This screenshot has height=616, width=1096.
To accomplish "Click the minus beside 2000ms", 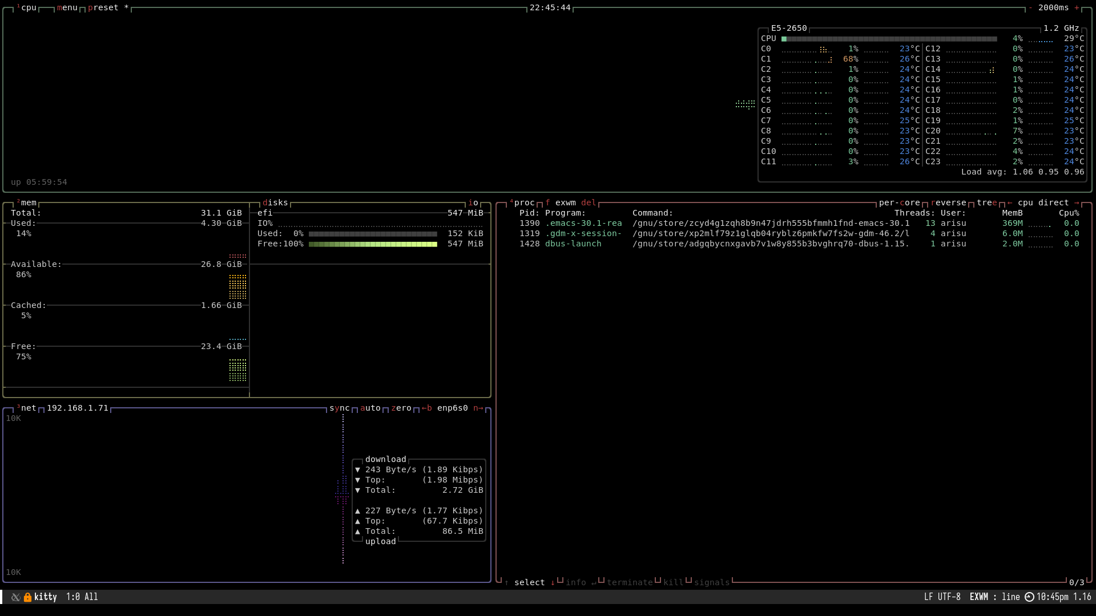I will tap(1030, 7).
